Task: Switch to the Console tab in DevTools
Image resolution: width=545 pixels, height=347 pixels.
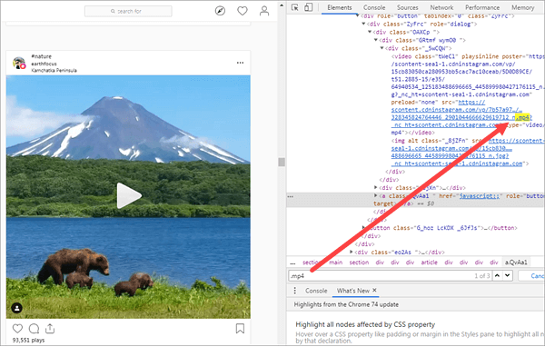Action: click(x=374, y=7)
